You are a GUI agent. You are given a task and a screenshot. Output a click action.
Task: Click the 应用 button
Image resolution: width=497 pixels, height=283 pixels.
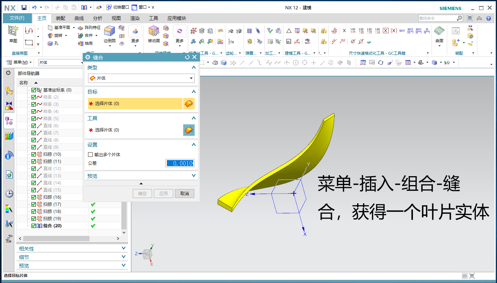[x=164, y=193]
